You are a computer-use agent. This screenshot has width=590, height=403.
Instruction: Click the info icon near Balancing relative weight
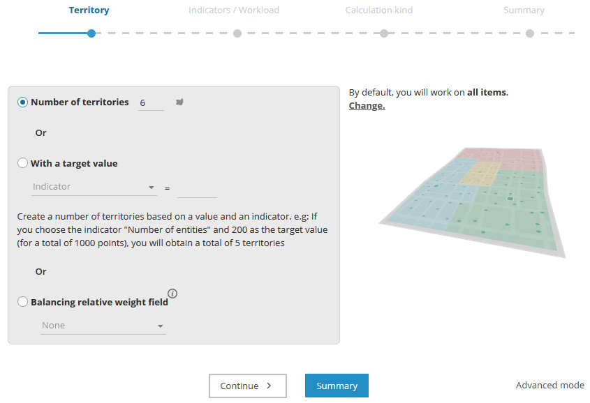[x=172, y=294]
